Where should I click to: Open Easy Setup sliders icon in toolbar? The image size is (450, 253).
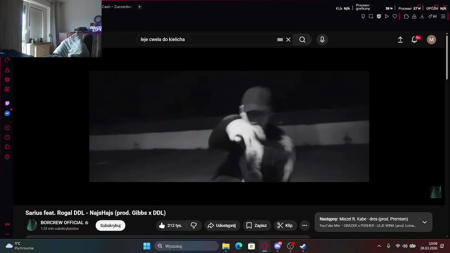pyautogui.click(x=443, y=16)
